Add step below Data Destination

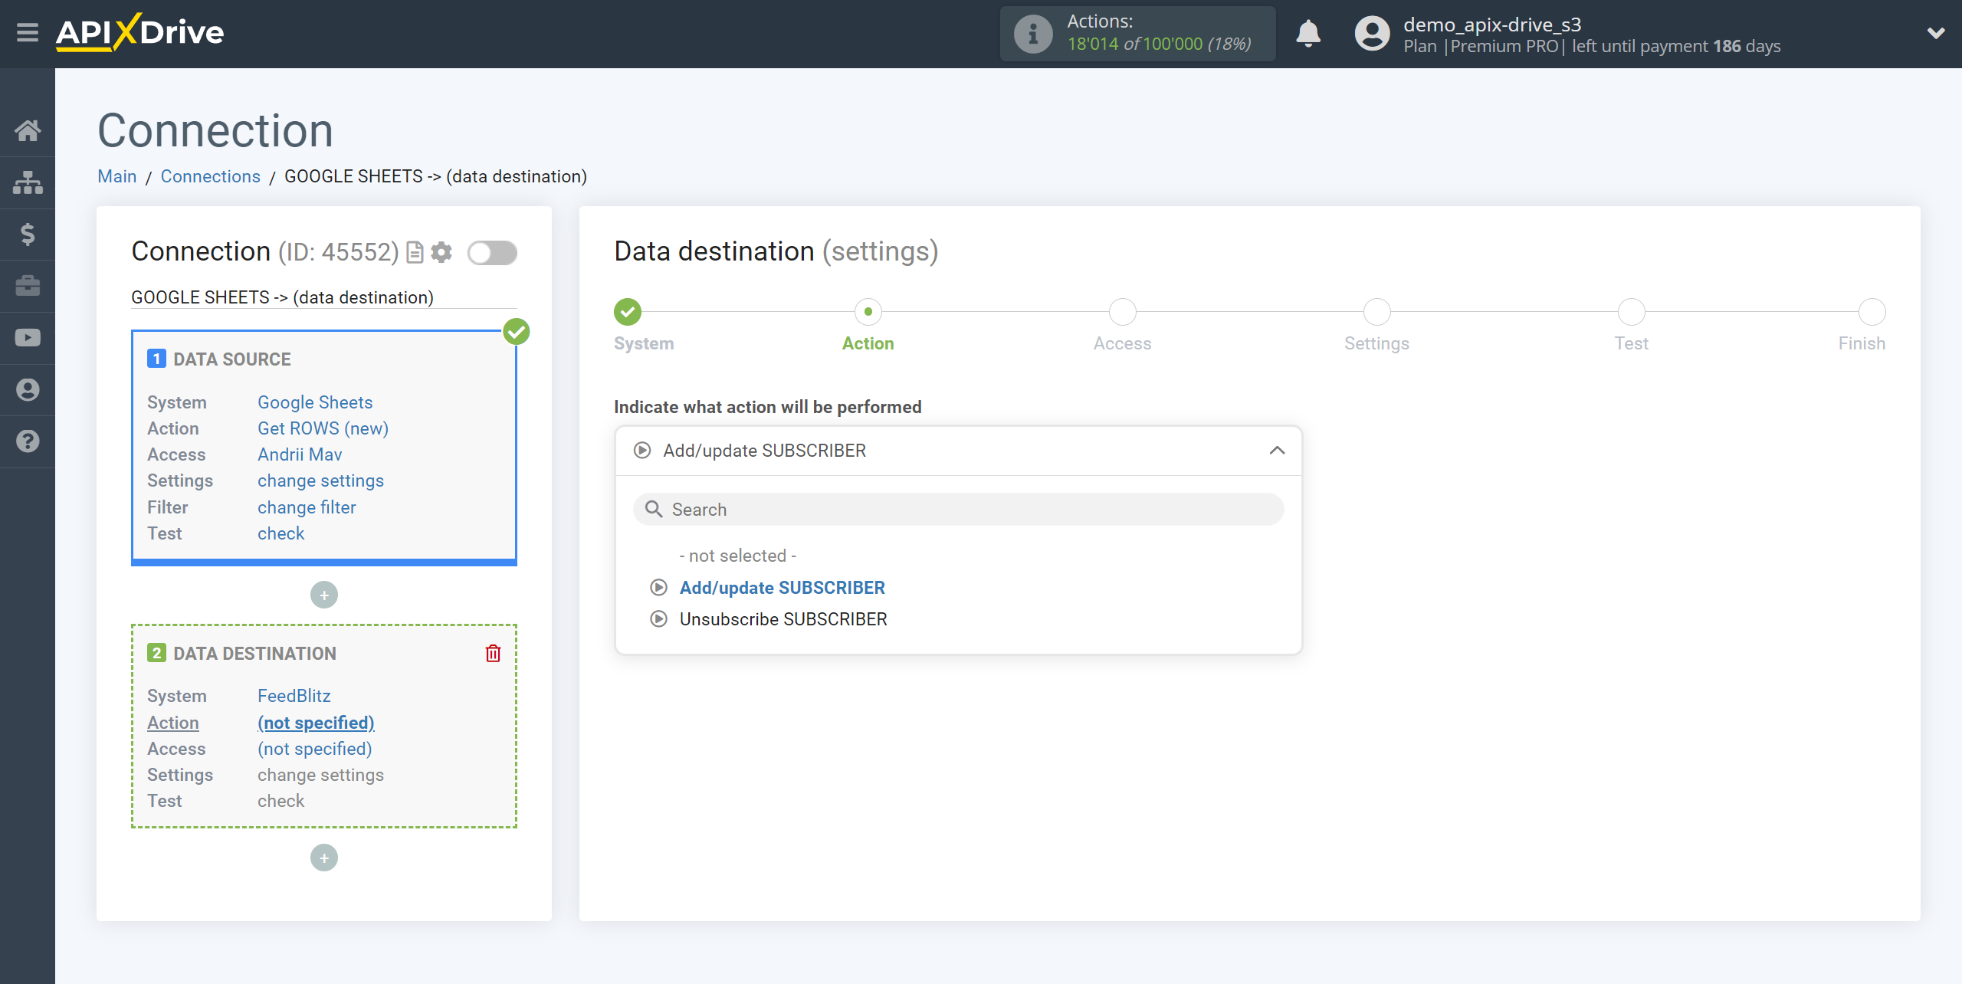pos(324,858)
